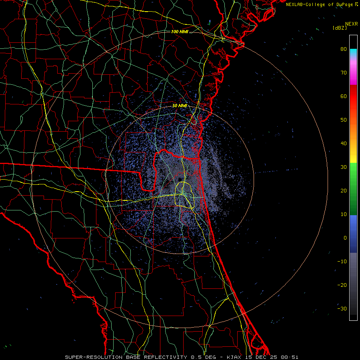Click the -20 value on the dBZ scale
This screenshot has height=360, width=360.
click(342, 285)
